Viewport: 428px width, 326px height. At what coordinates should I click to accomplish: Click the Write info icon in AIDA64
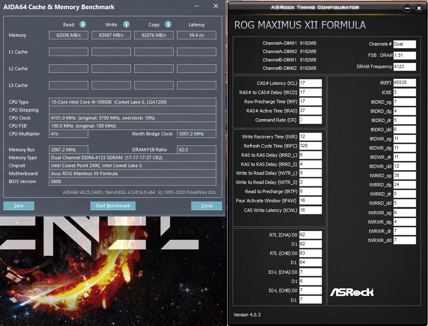click(x=126, y=24)
